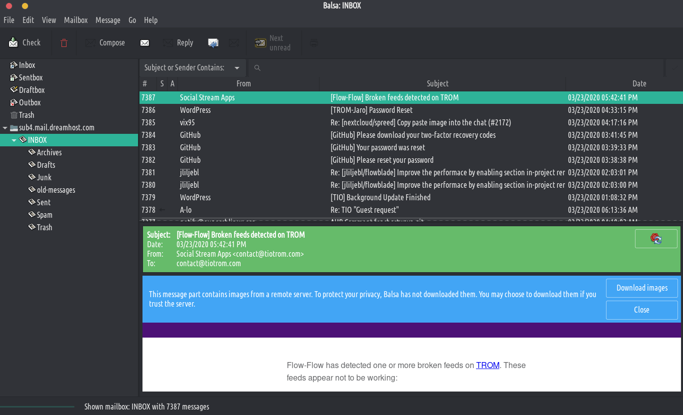Click the Download images button
The image size is (683, 415).
click(x=641, y=288)
